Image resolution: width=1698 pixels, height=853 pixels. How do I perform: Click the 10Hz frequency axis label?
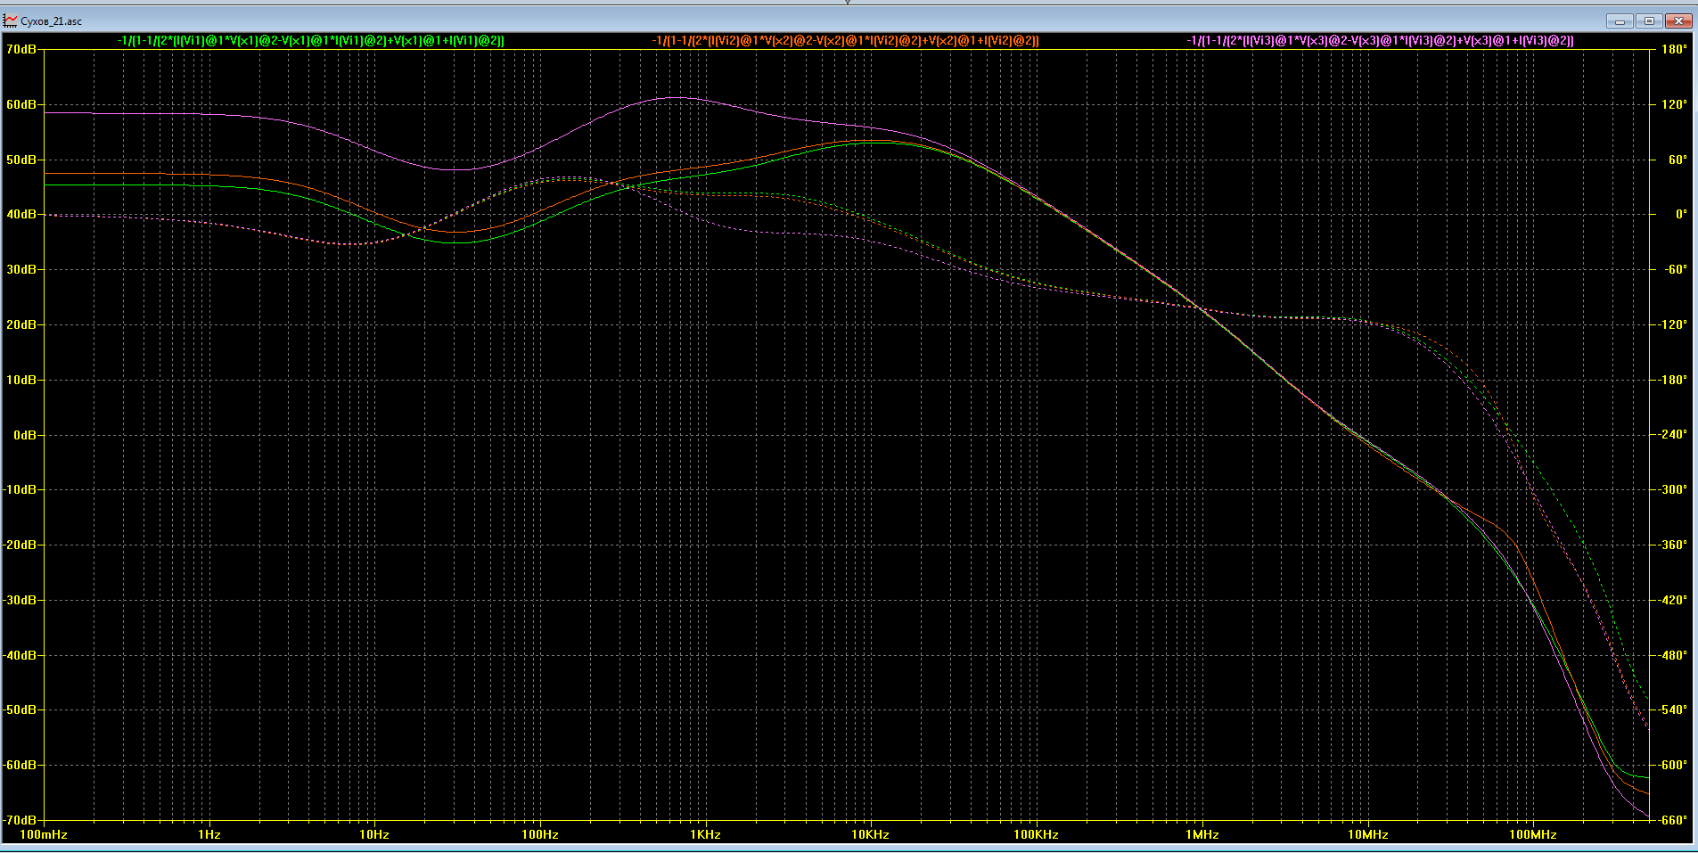tap(374, 834)
